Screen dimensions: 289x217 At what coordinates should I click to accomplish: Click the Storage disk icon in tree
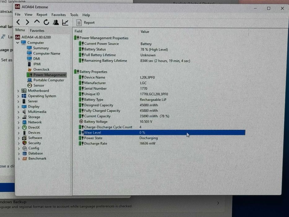24,117
